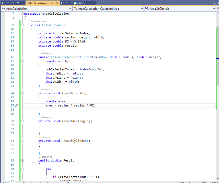219x183 pixels.
Task: Toggle pin on Form1.cs tab
Action: pos(18,3)
